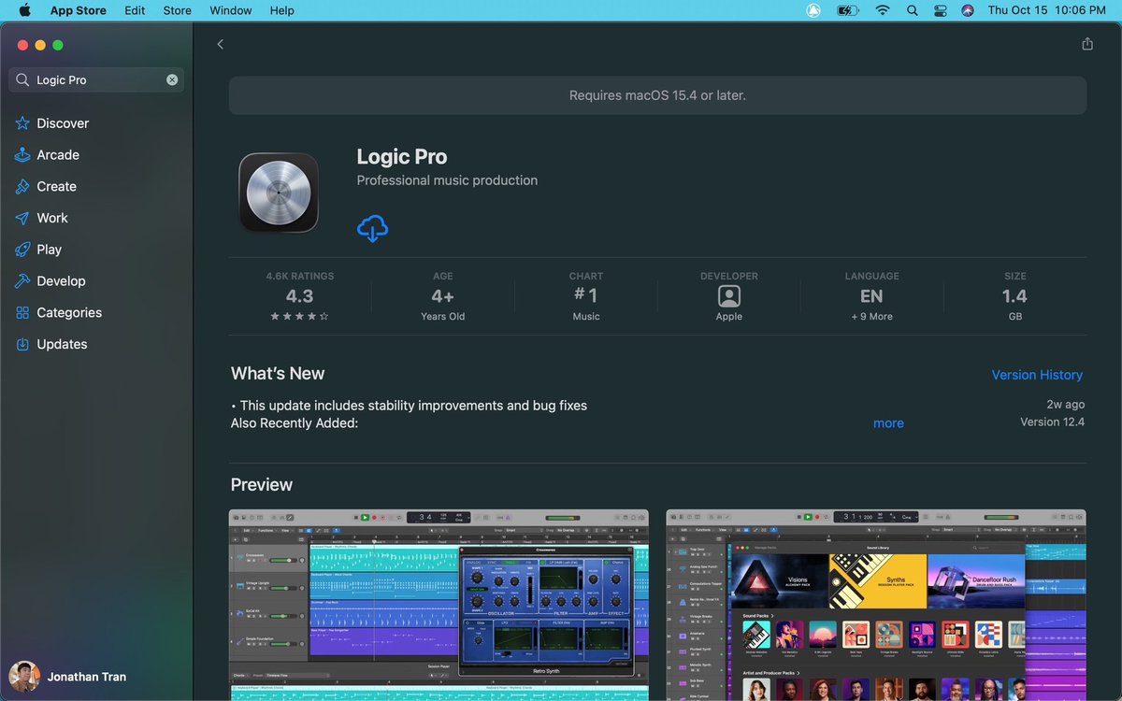Click the Siri icon in menu bar
This screenshot has width=1122, height=701.
(968, 10)
